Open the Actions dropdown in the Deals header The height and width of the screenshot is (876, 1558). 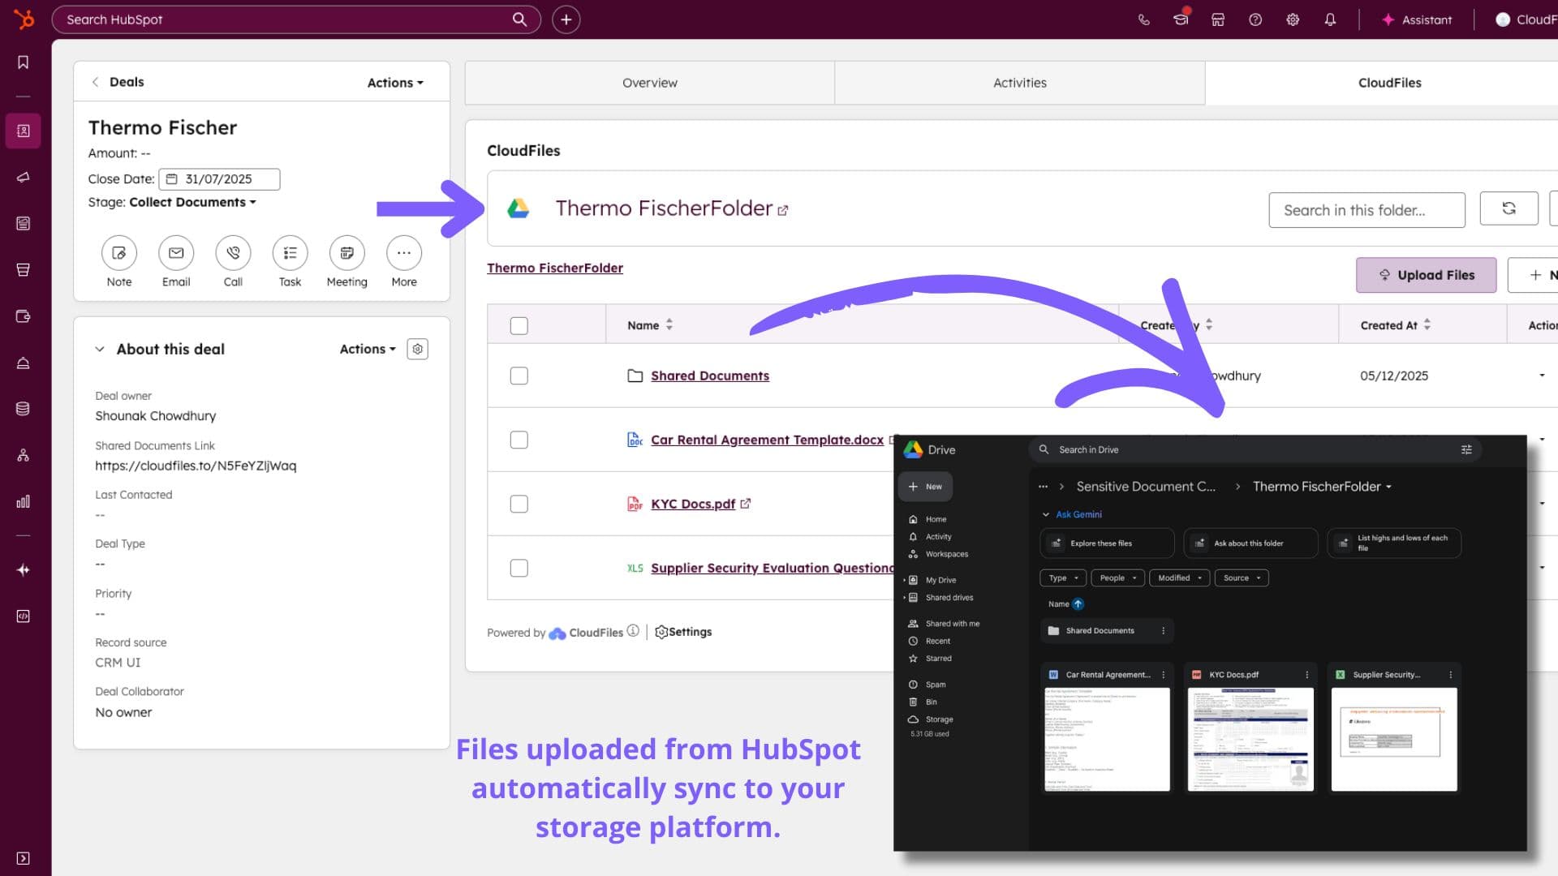tap(394, 82)
